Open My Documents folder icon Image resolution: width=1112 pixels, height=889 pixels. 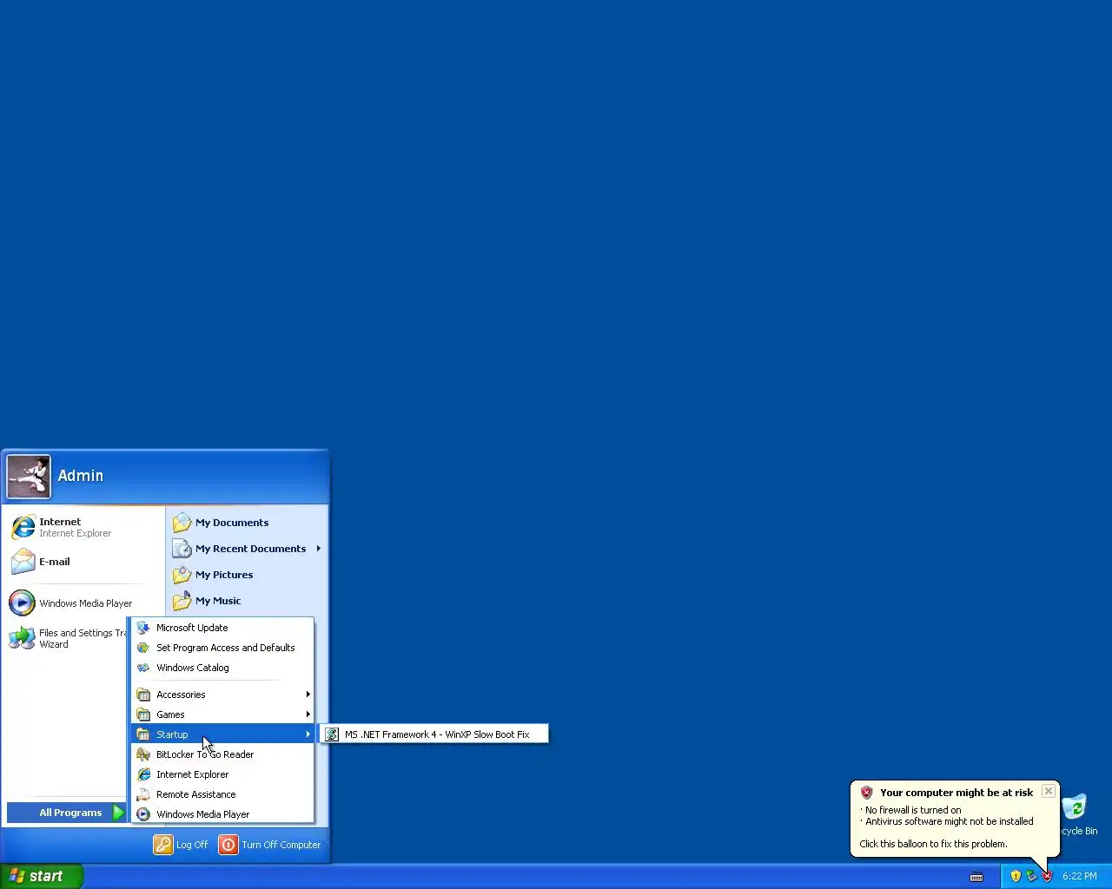pyautogui.click(x=182, y=523)
